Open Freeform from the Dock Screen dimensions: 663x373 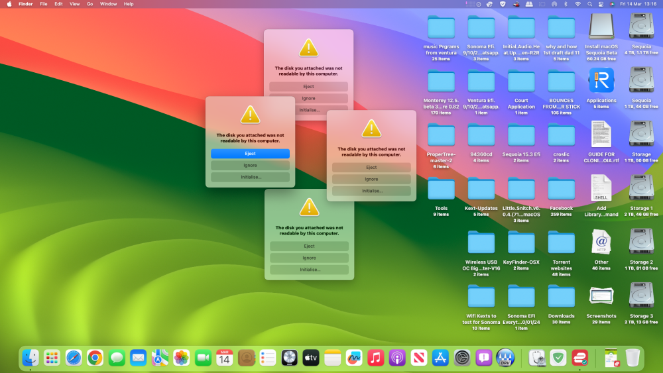354,358
